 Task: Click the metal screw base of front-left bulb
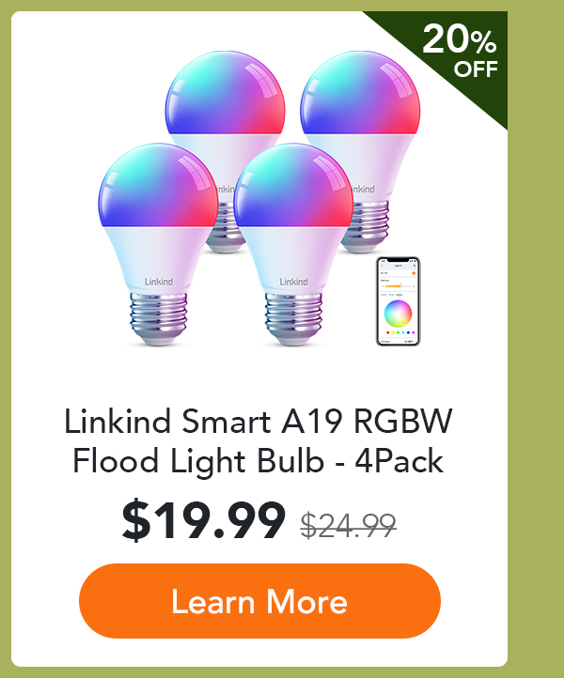[159, 319]
